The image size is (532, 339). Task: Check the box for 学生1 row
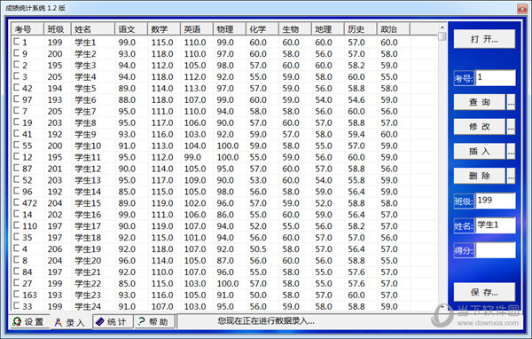coord(16,42)
